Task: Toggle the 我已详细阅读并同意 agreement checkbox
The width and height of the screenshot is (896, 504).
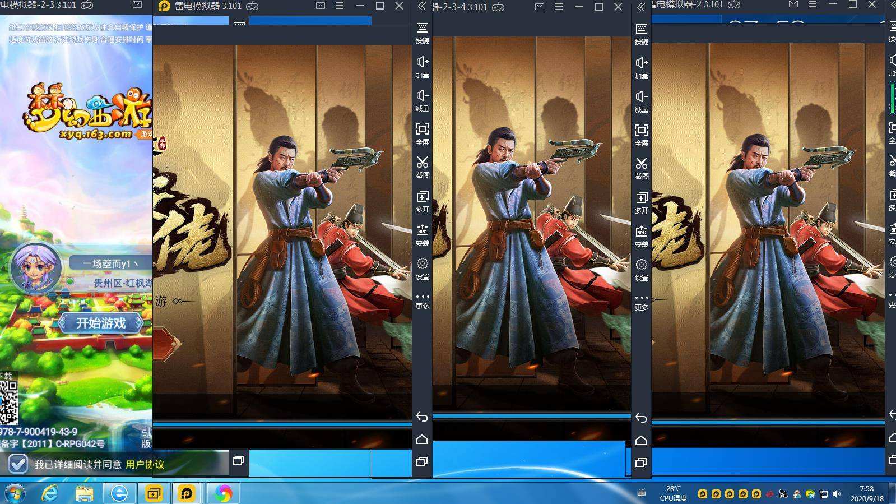Action: [x=18, y=464]
